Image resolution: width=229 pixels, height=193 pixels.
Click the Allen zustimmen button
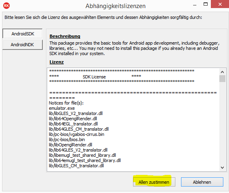[x=154, y=182]
